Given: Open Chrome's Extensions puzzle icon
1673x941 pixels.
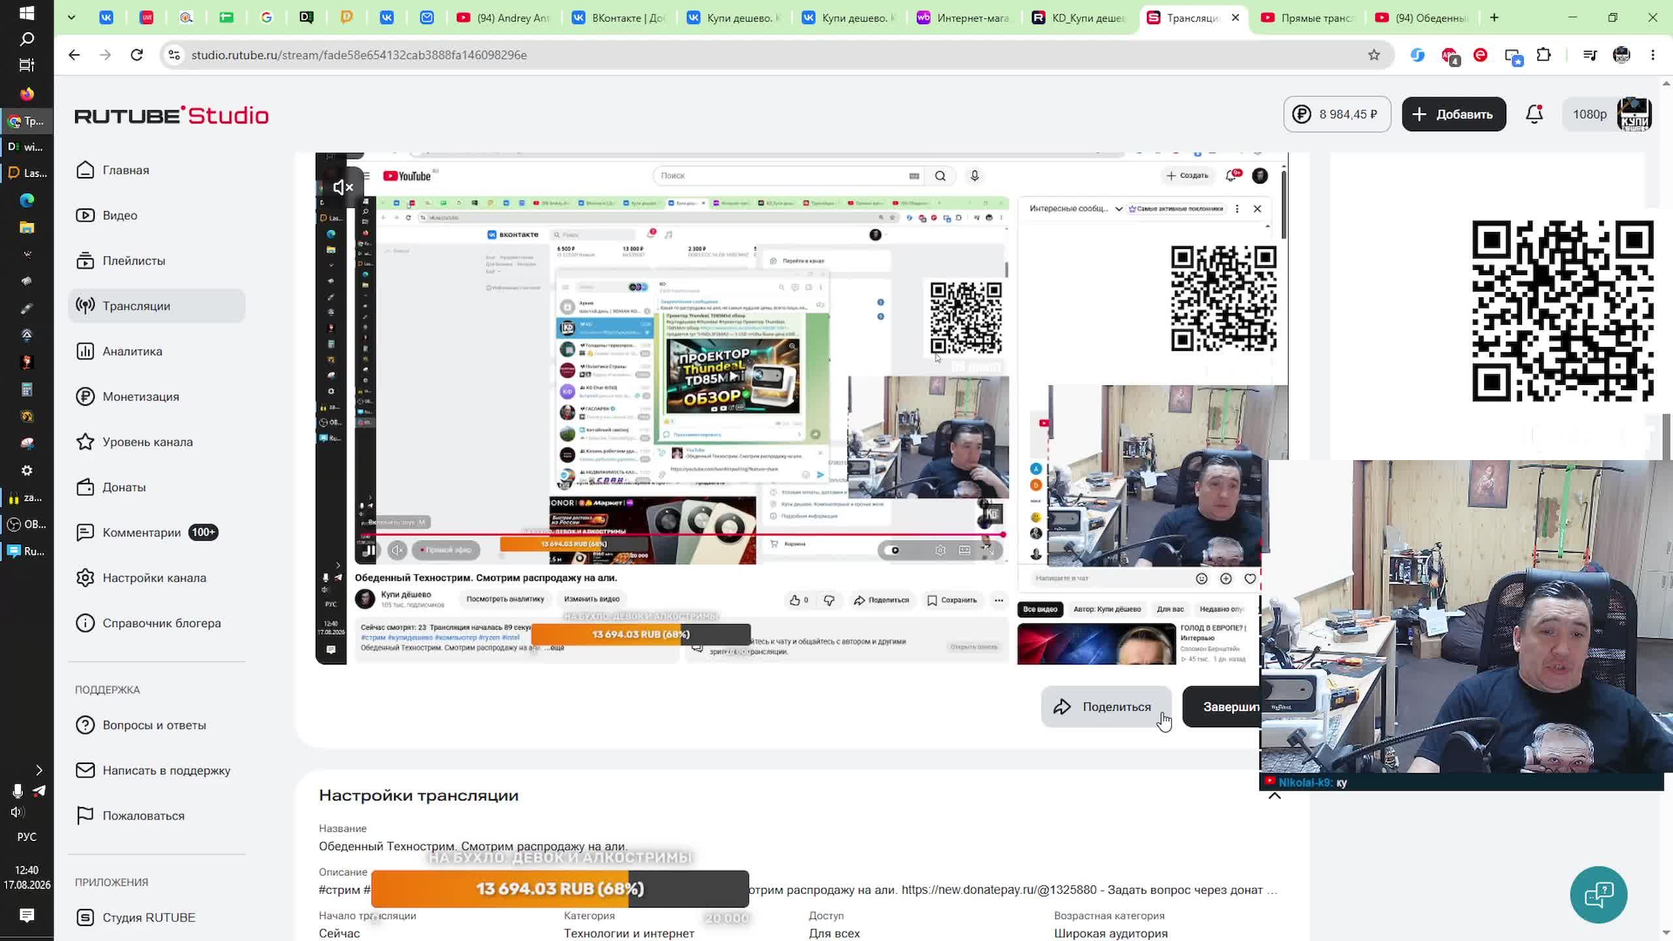Looking at the screenshot, I should coord(1544,55).
